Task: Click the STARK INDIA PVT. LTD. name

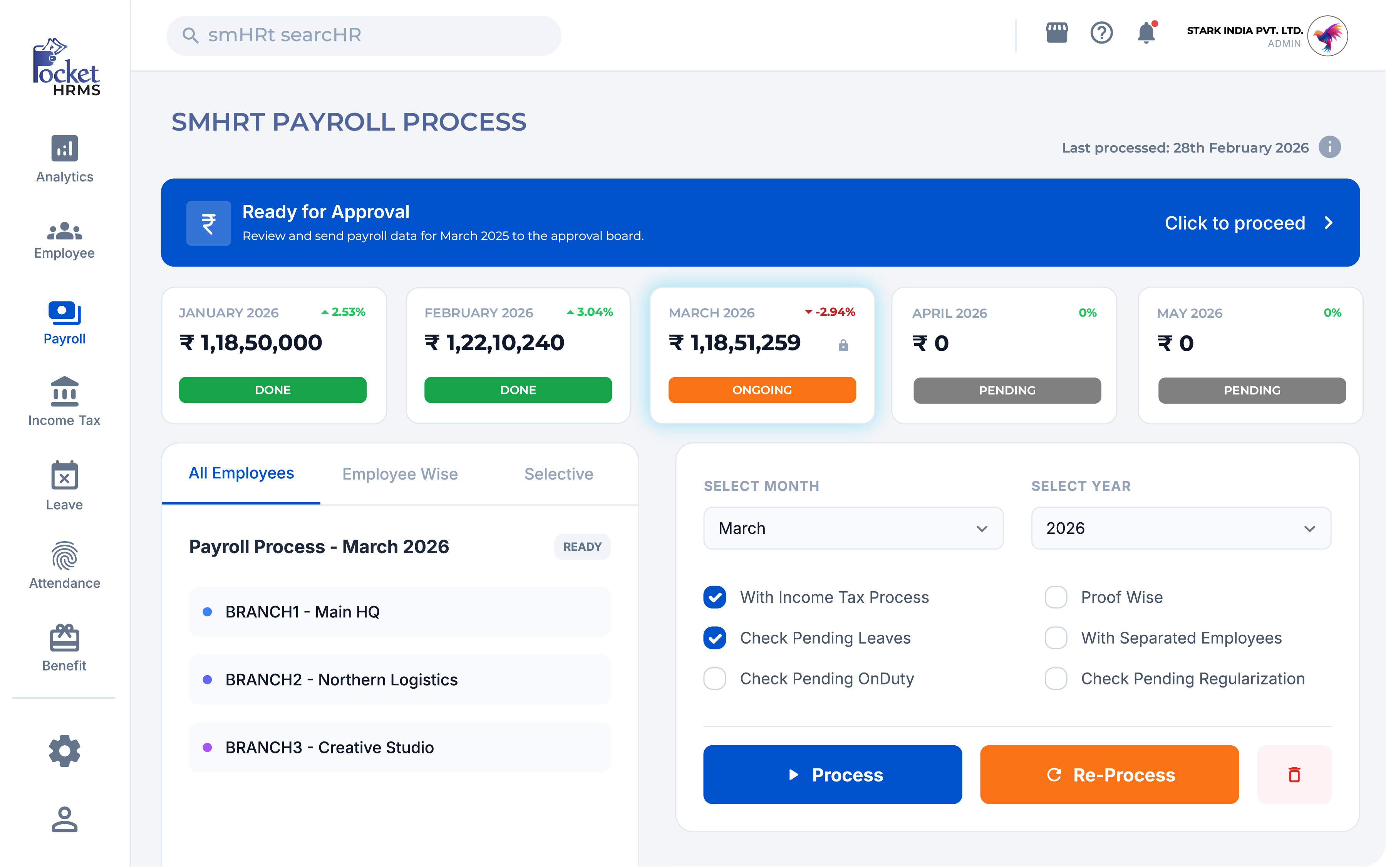Action: tap(1244, 30)
